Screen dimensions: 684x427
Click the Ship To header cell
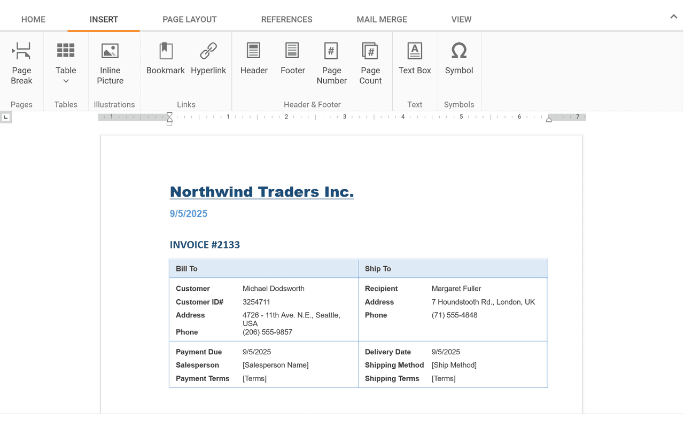453,269
